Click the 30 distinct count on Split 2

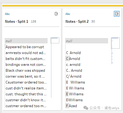coord(93,22)
